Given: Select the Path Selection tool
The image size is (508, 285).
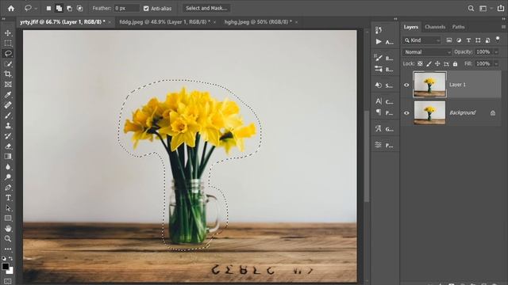Looking at the screenshot, I should 8,208.
